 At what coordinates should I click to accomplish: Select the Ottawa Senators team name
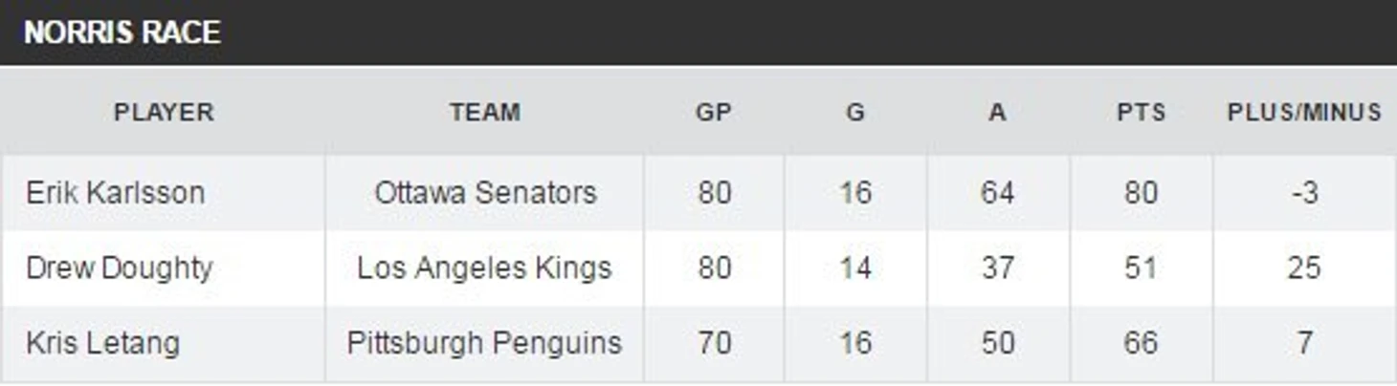click(x=485, y=193)
